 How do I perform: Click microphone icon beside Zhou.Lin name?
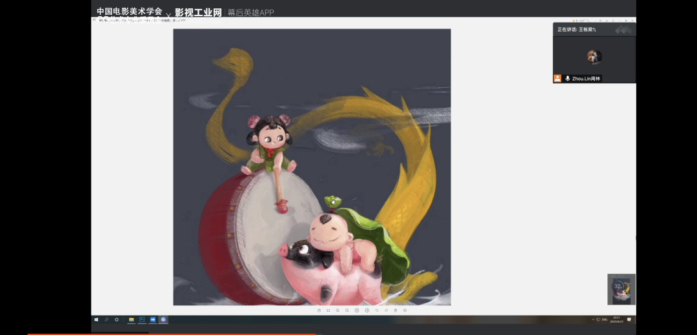[x=568, y=78]
